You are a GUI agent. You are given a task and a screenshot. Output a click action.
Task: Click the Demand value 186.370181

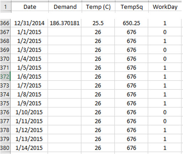[64, 23]
